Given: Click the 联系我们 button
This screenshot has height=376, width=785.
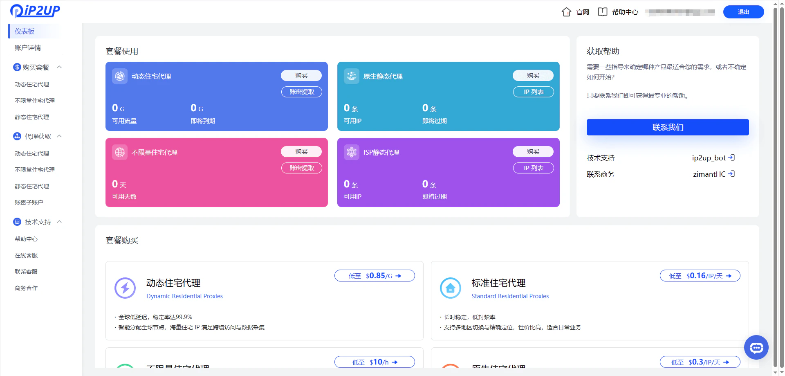Looking at the screenshot, I should point(667,127).
